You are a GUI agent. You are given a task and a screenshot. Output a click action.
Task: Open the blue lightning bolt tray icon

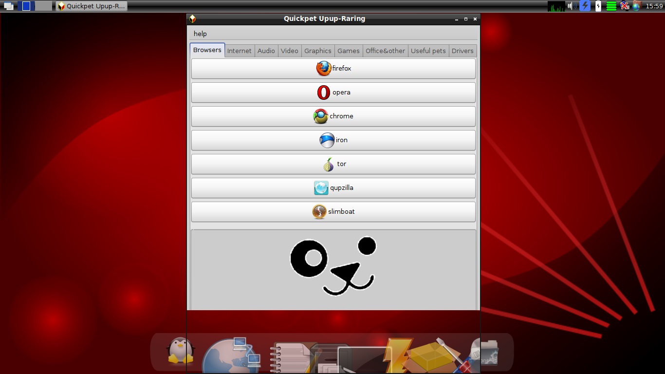tap(585, 6)
